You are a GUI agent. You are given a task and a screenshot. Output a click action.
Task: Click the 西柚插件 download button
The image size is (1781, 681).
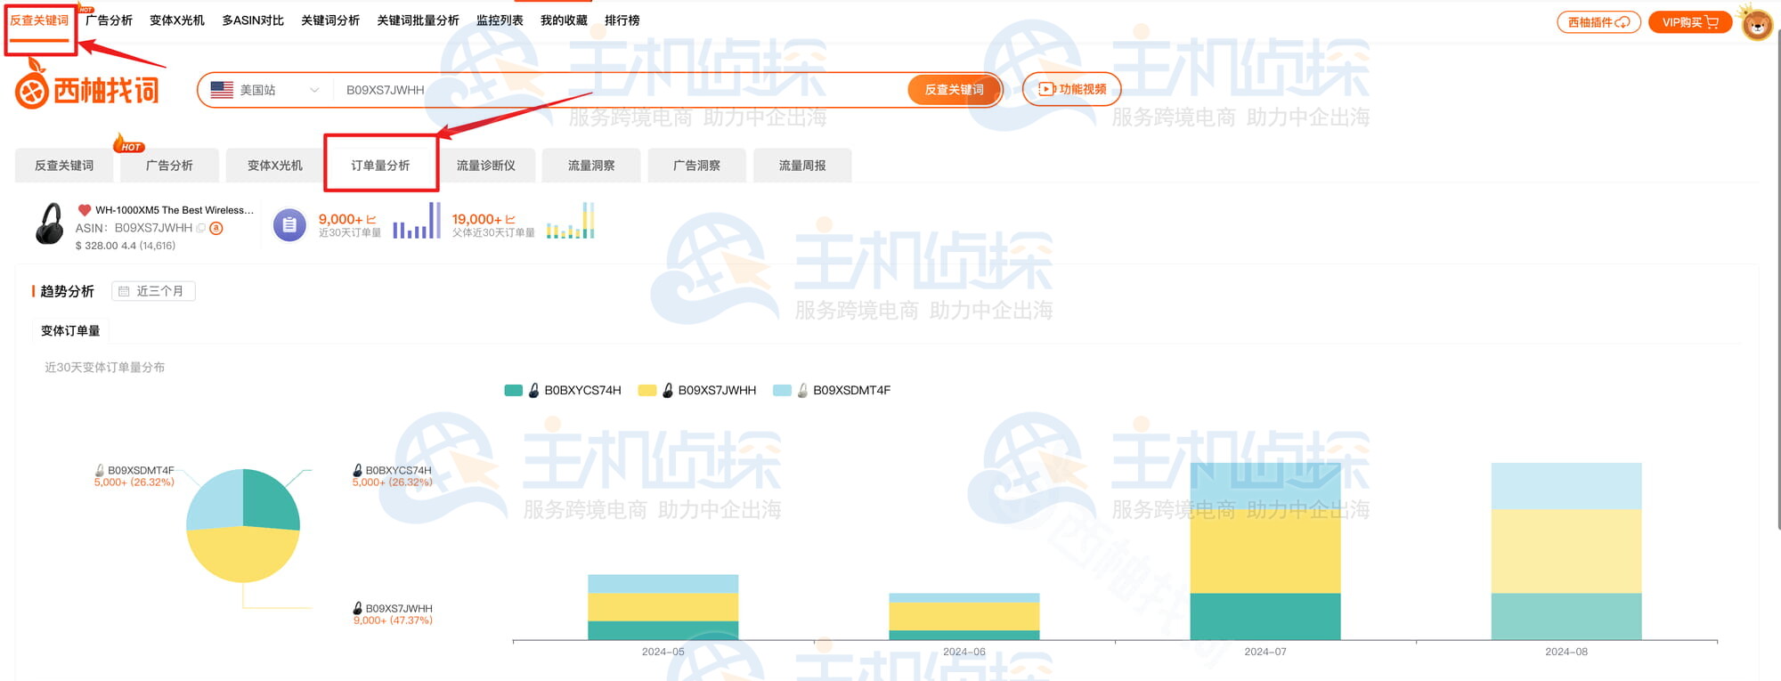click(x=1598, y=22)
